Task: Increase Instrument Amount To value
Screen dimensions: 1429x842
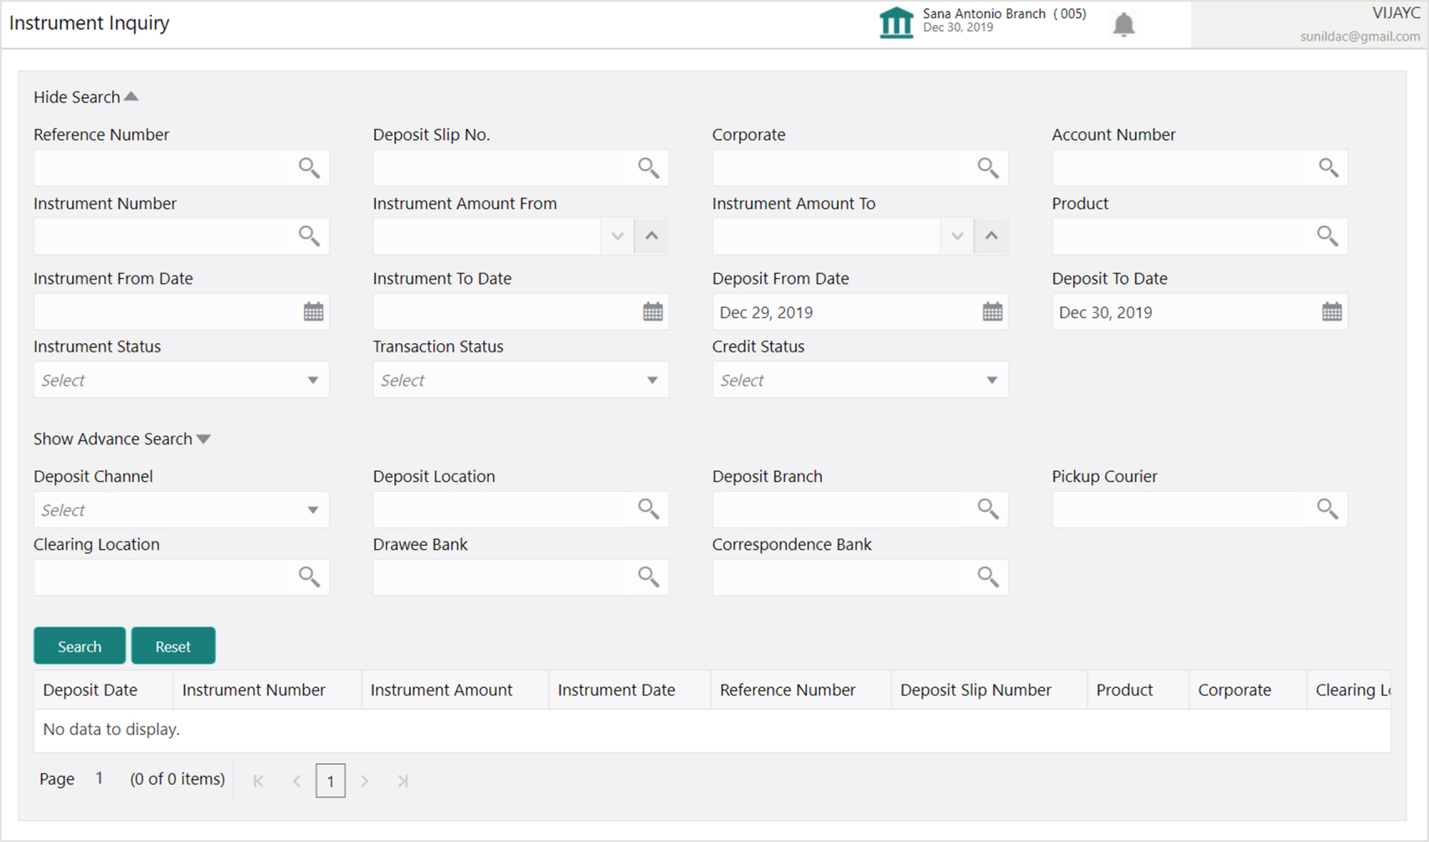Action: (991, 236)
